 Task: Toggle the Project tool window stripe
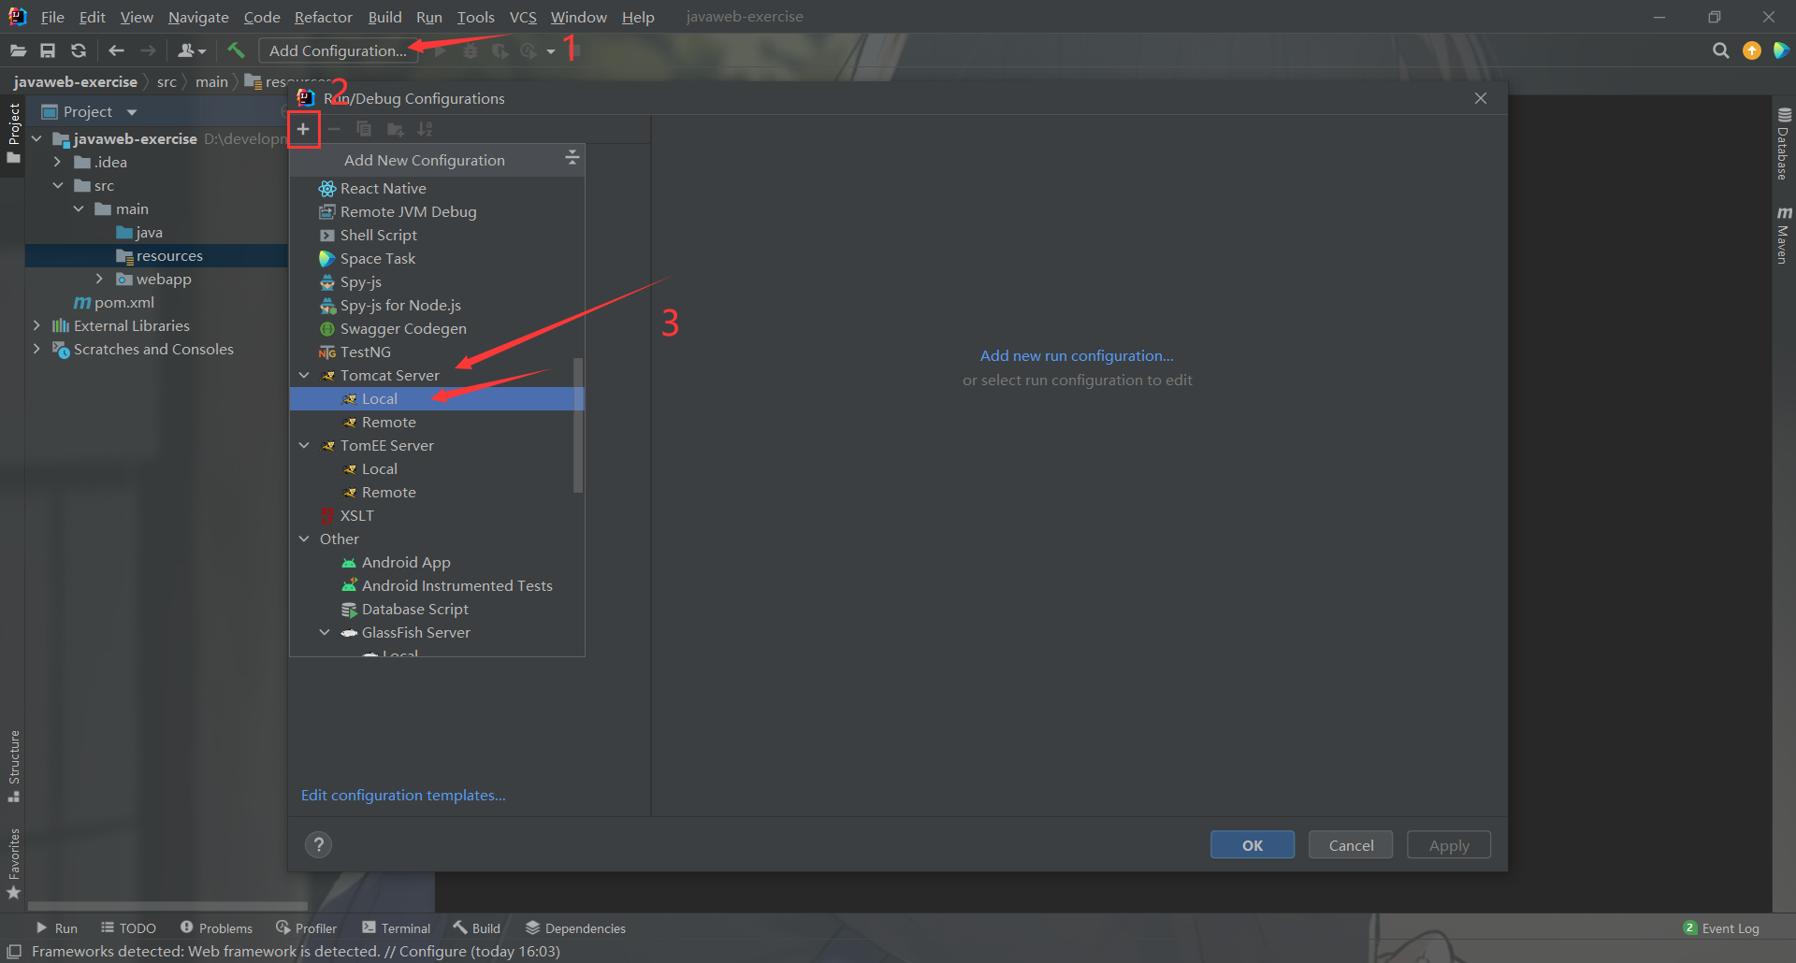click(14, 132)
